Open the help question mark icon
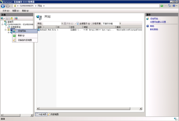 (174, 6)
